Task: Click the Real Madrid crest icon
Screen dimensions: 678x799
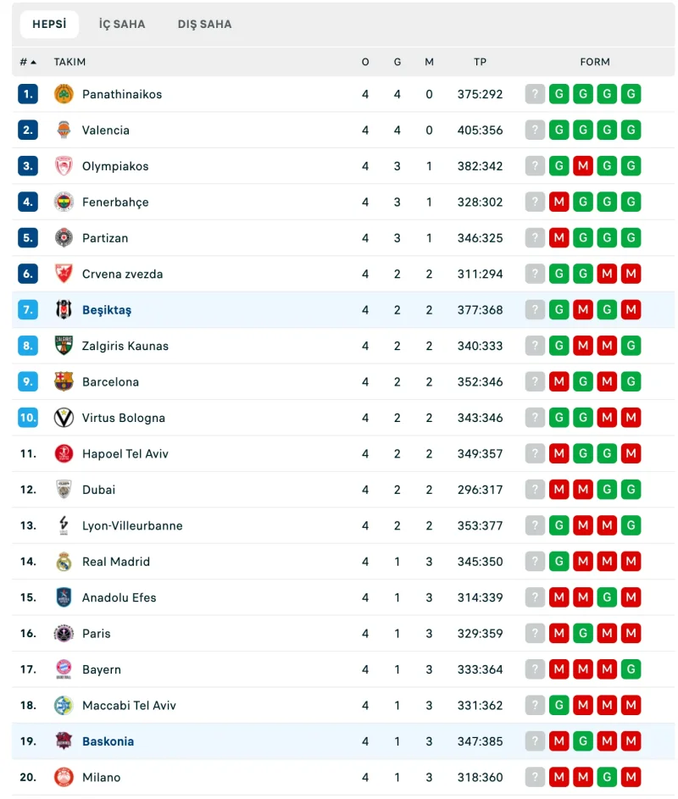Action: (x=64, y=562)
